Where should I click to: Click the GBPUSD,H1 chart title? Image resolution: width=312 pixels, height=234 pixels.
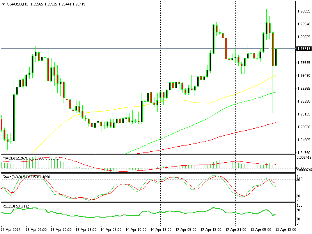(17, 4)
